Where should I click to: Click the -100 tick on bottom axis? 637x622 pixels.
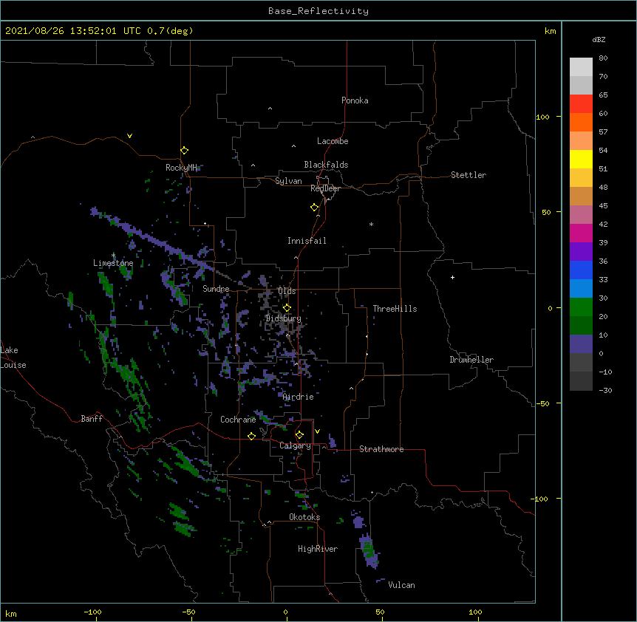93,612
